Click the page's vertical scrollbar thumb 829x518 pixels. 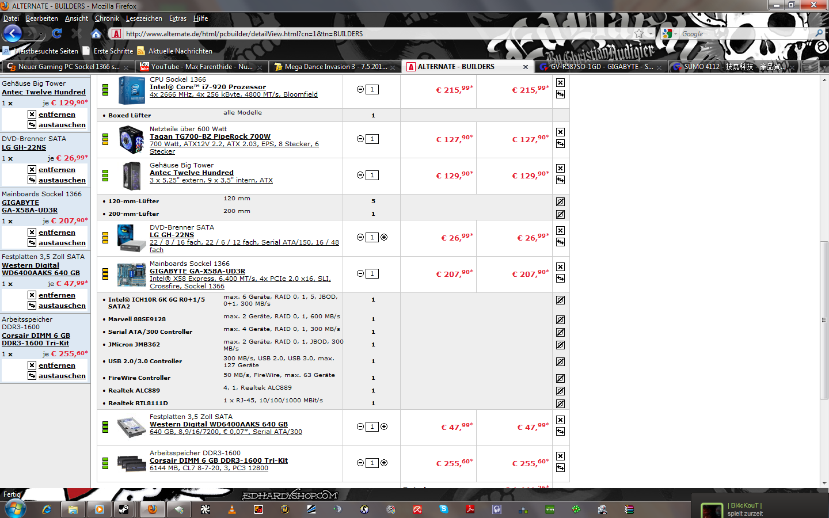824,320
